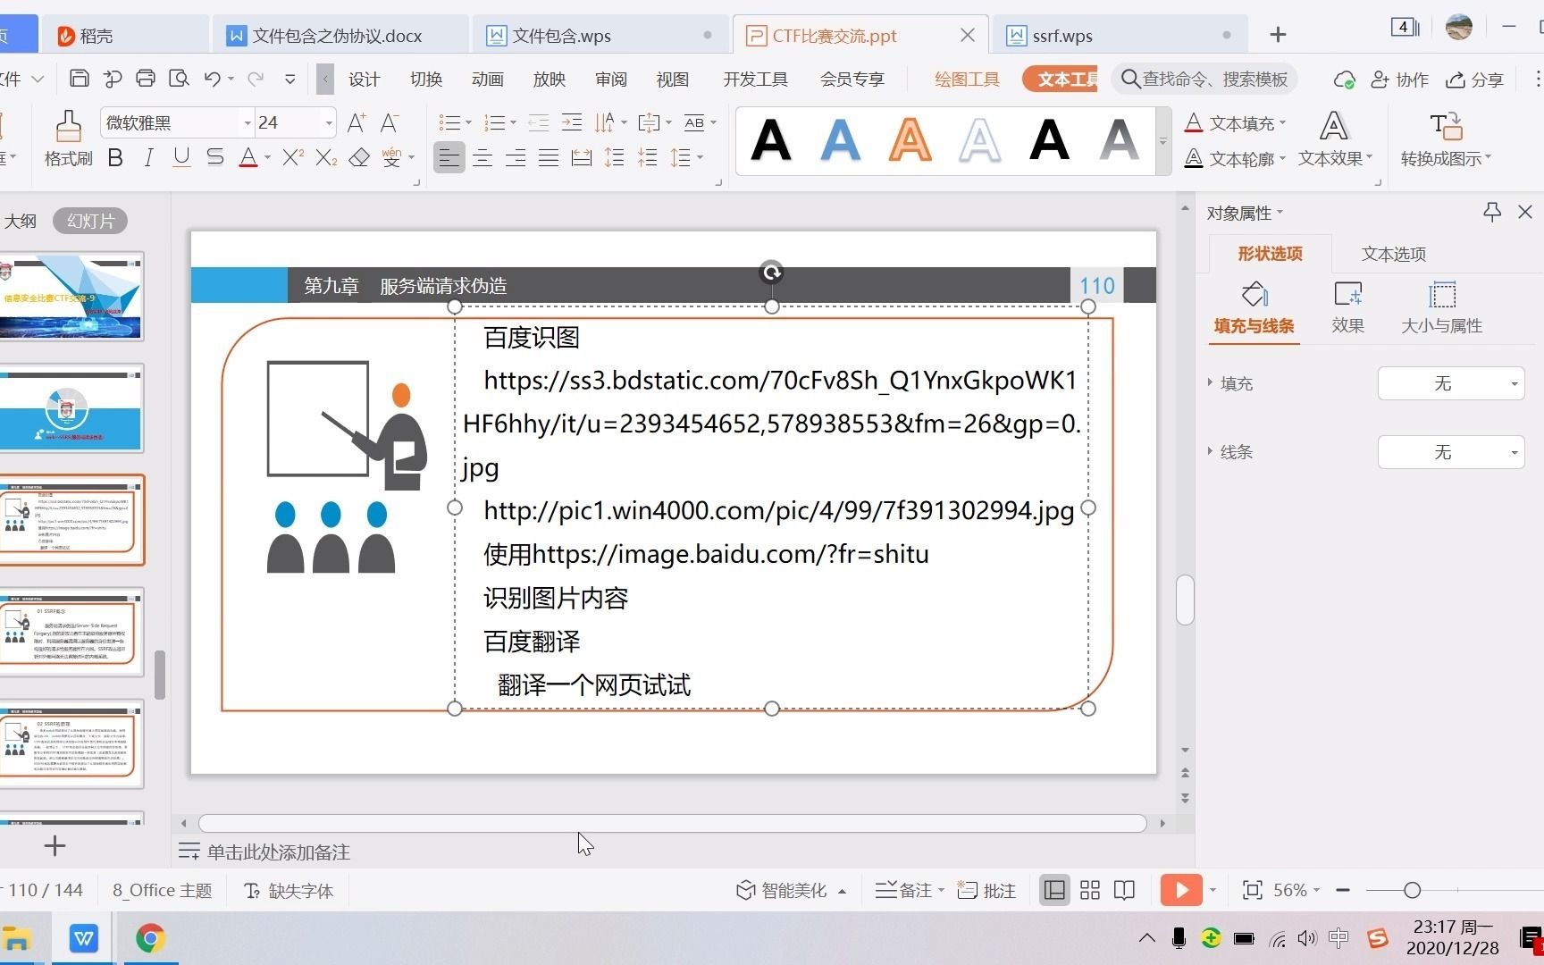This screenshot has width=1544, height=965.
Task: Align text right
Action: pyautogui.click(x=516, y=158)
